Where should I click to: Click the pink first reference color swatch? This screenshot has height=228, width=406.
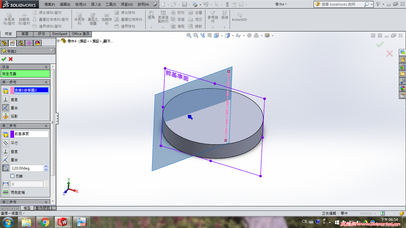tap(12, 91)
